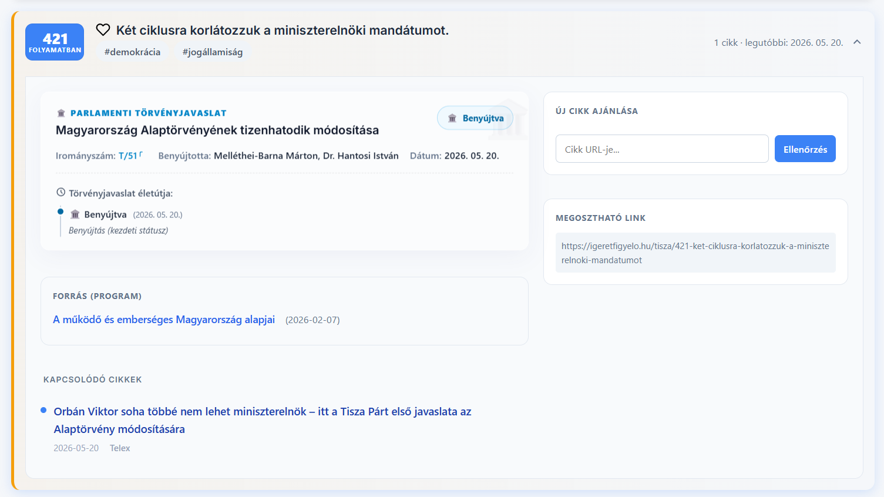
Task: Select the #demokrácia tag
Action: (132, 52)
